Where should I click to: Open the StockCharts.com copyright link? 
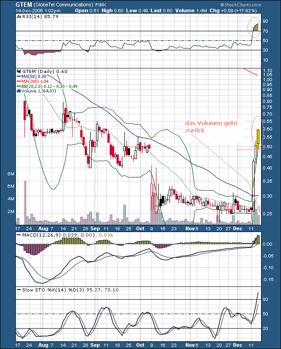[x=241, y=5]
